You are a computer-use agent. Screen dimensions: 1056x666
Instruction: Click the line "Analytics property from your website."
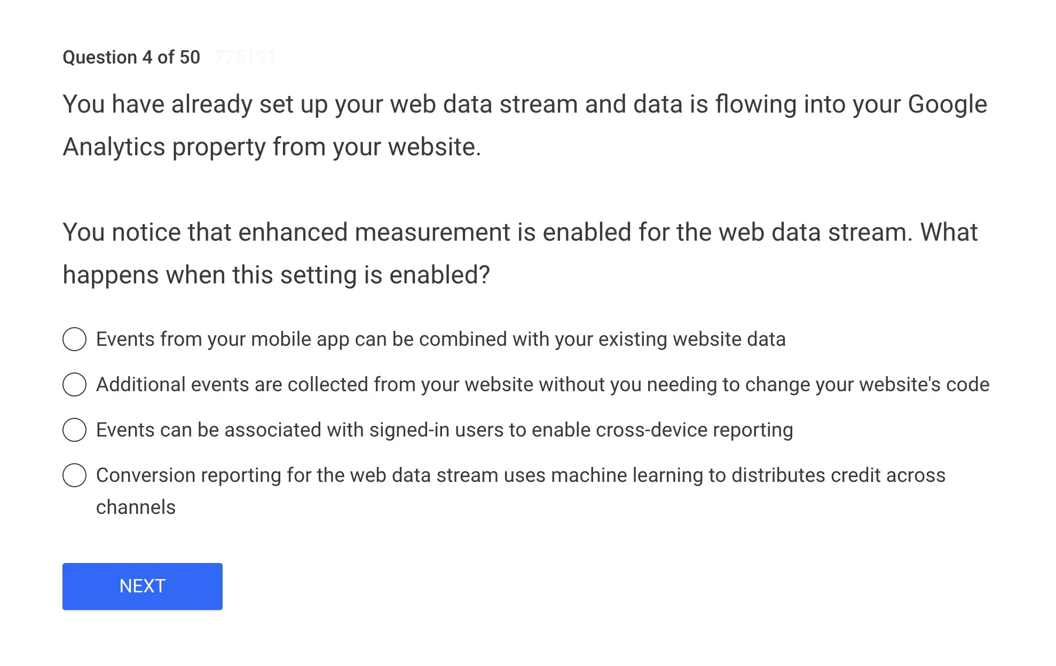[272, 147]
